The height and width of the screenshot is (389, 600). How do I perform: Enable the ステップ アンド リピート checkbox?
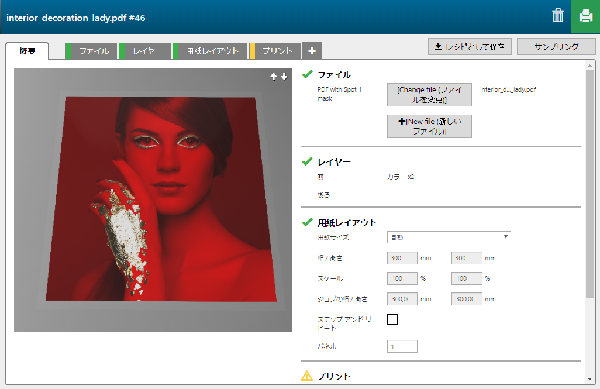pos(392,319)
